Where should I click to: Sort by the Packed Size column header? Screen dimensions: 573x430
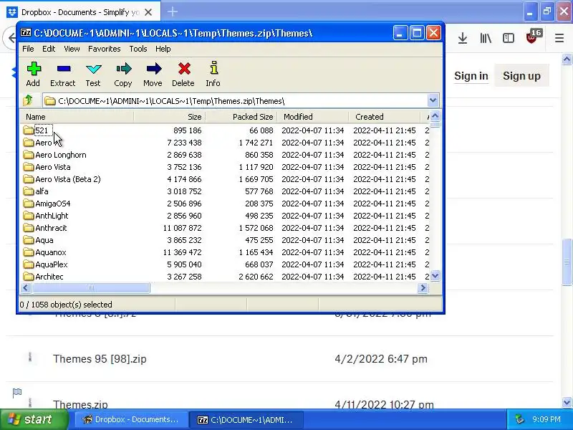(241, 117)
